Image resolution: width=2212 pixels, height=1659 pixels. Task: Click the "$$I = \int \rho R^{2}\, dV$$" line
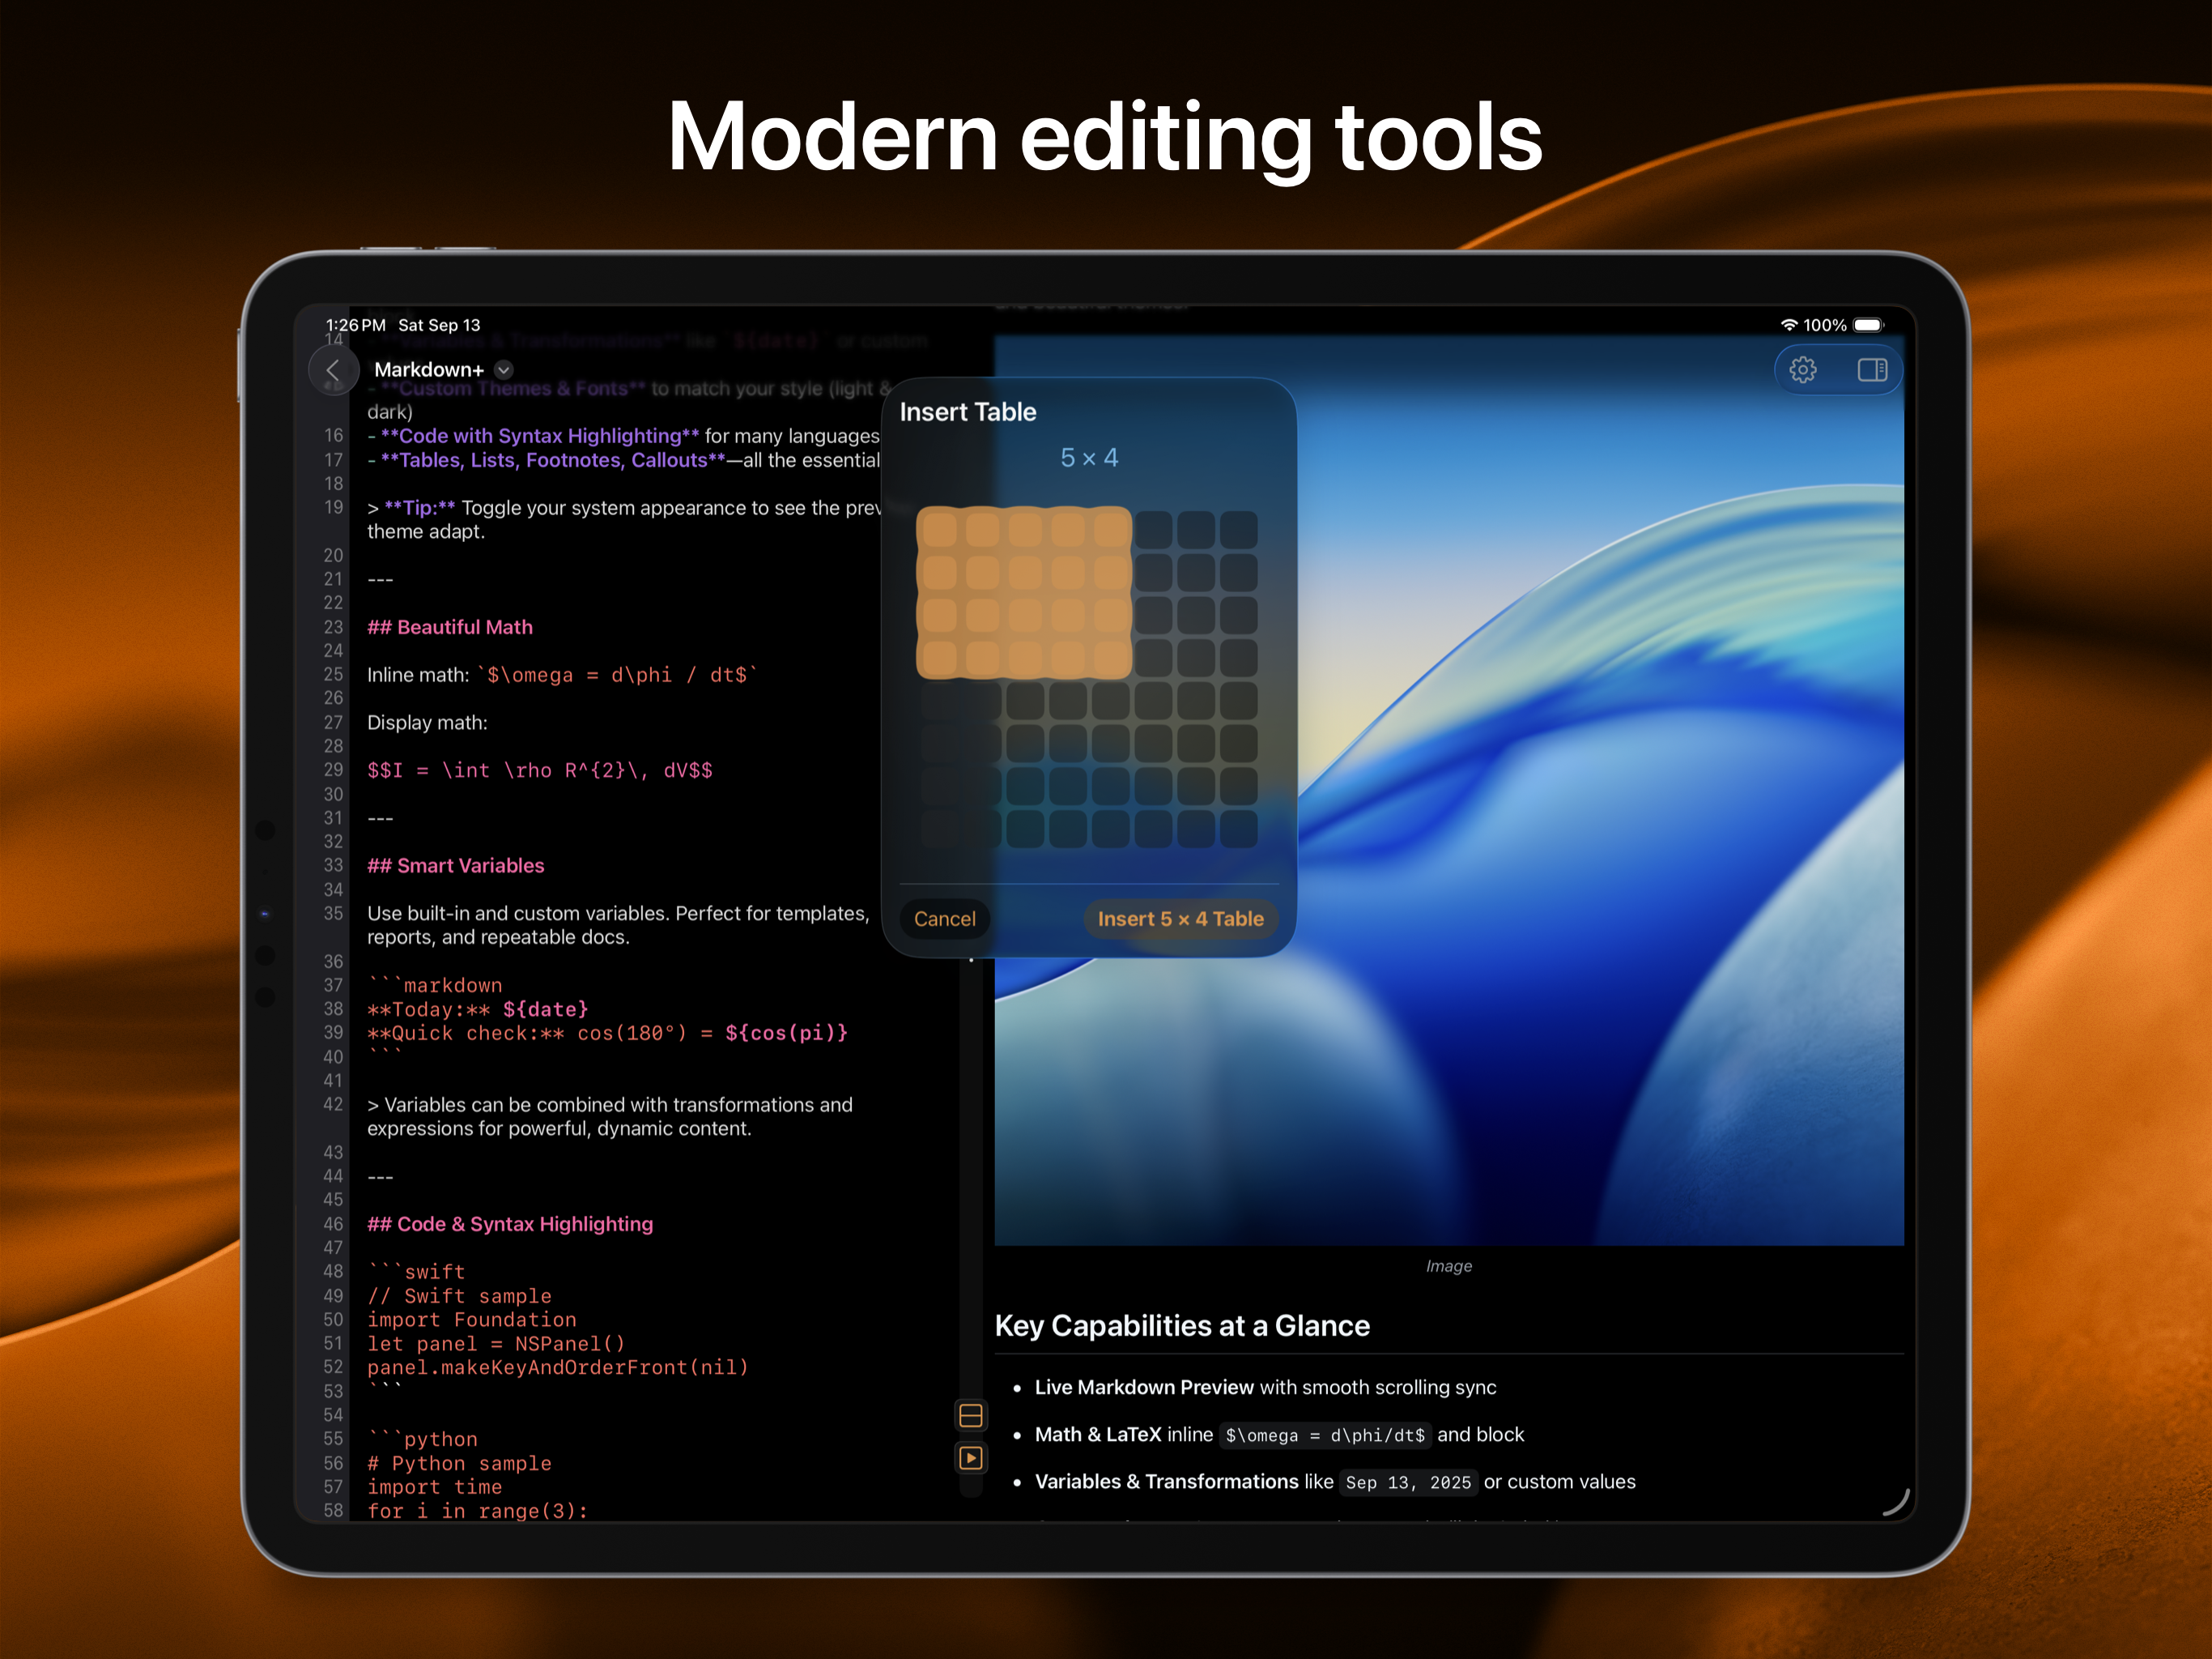pyautogui.click(x=540, y=770)
